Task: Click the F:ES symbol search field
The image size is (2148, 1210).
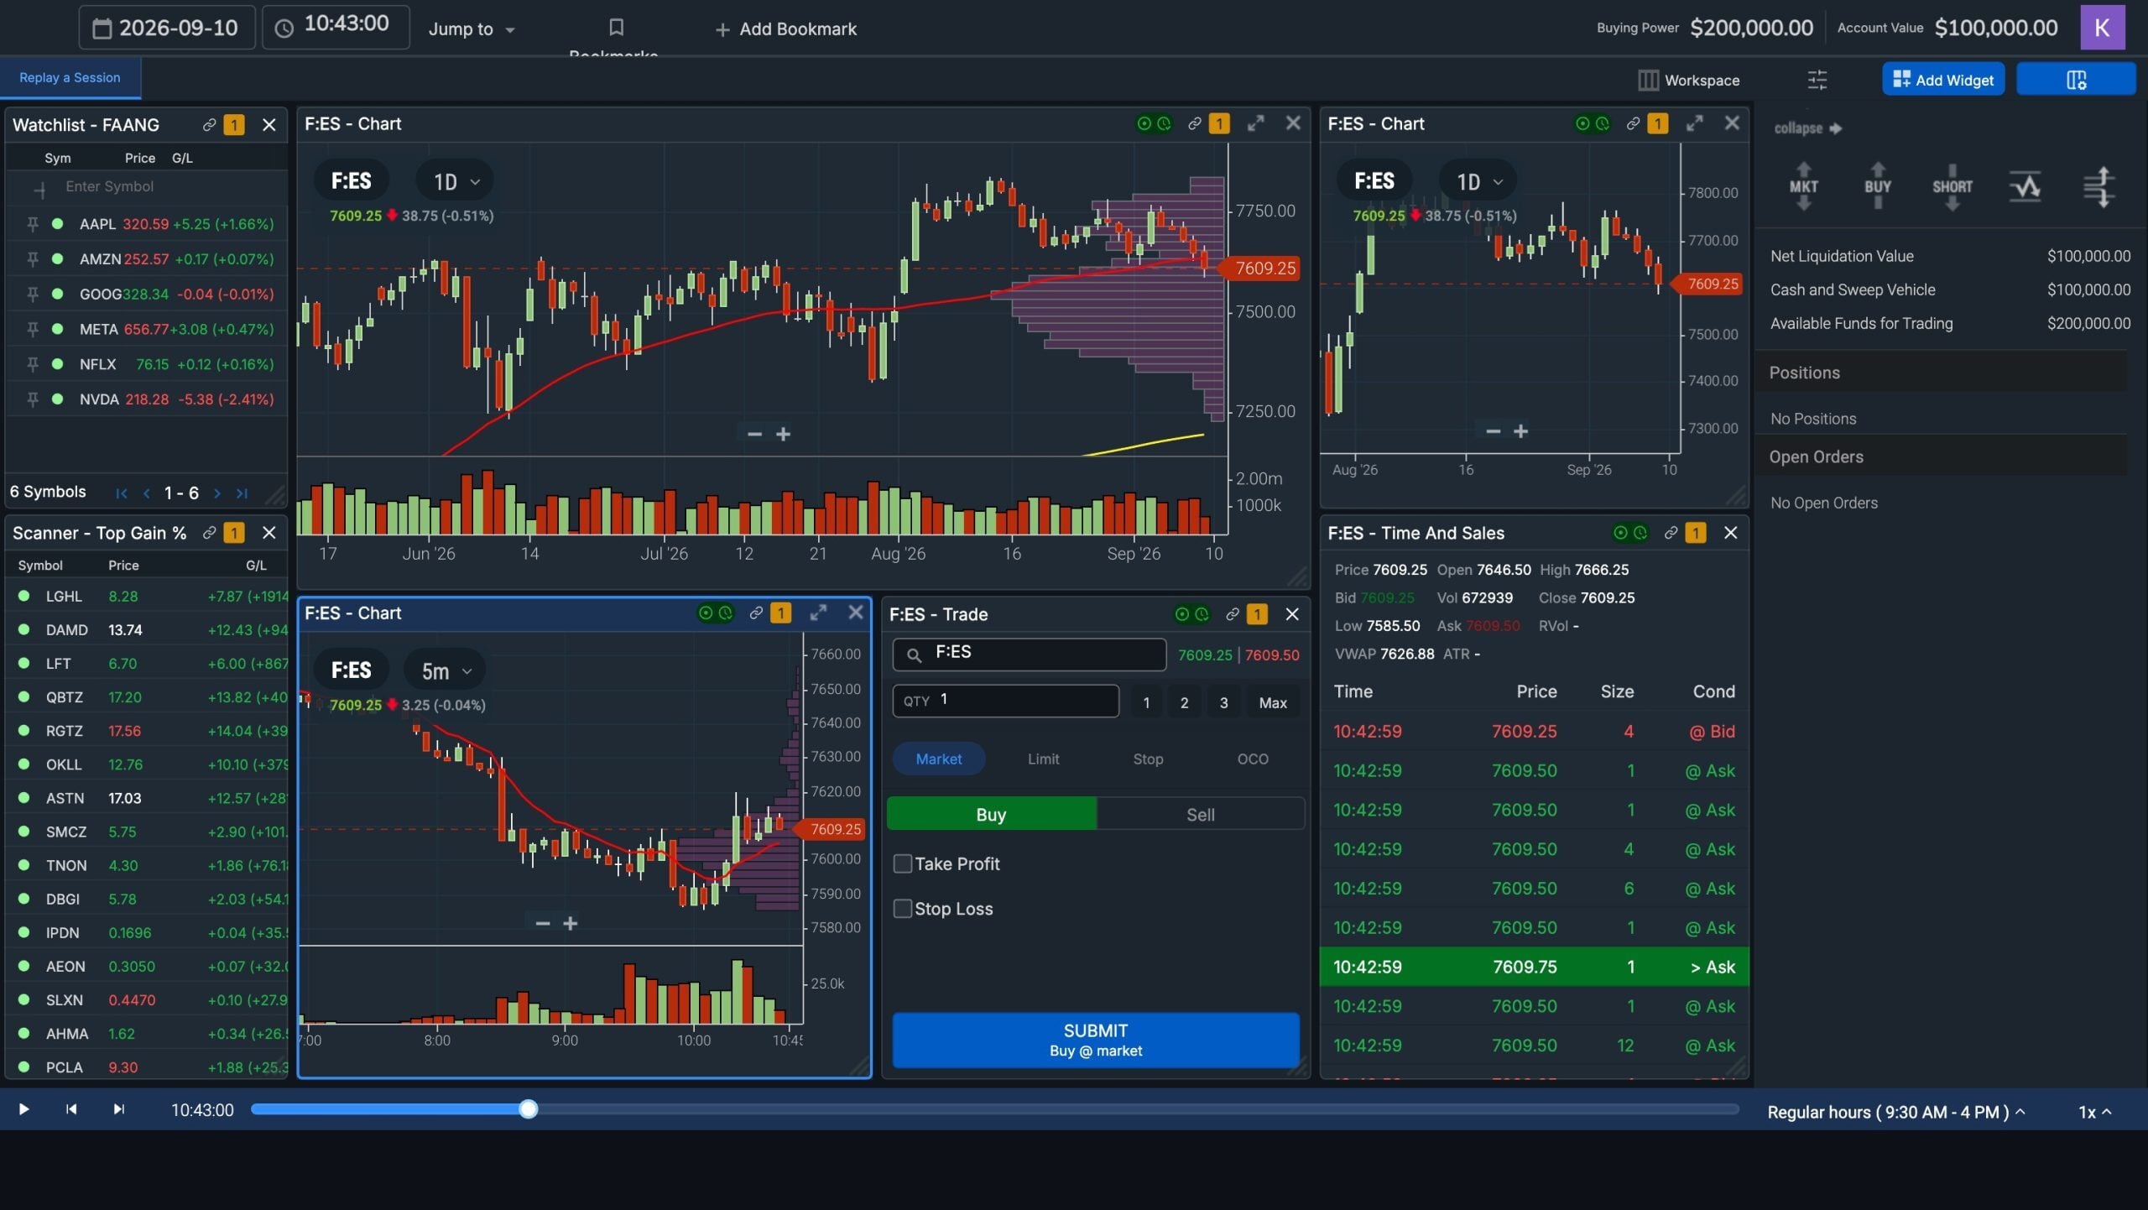Action: pyautogui.click(x=1029, y=654)
